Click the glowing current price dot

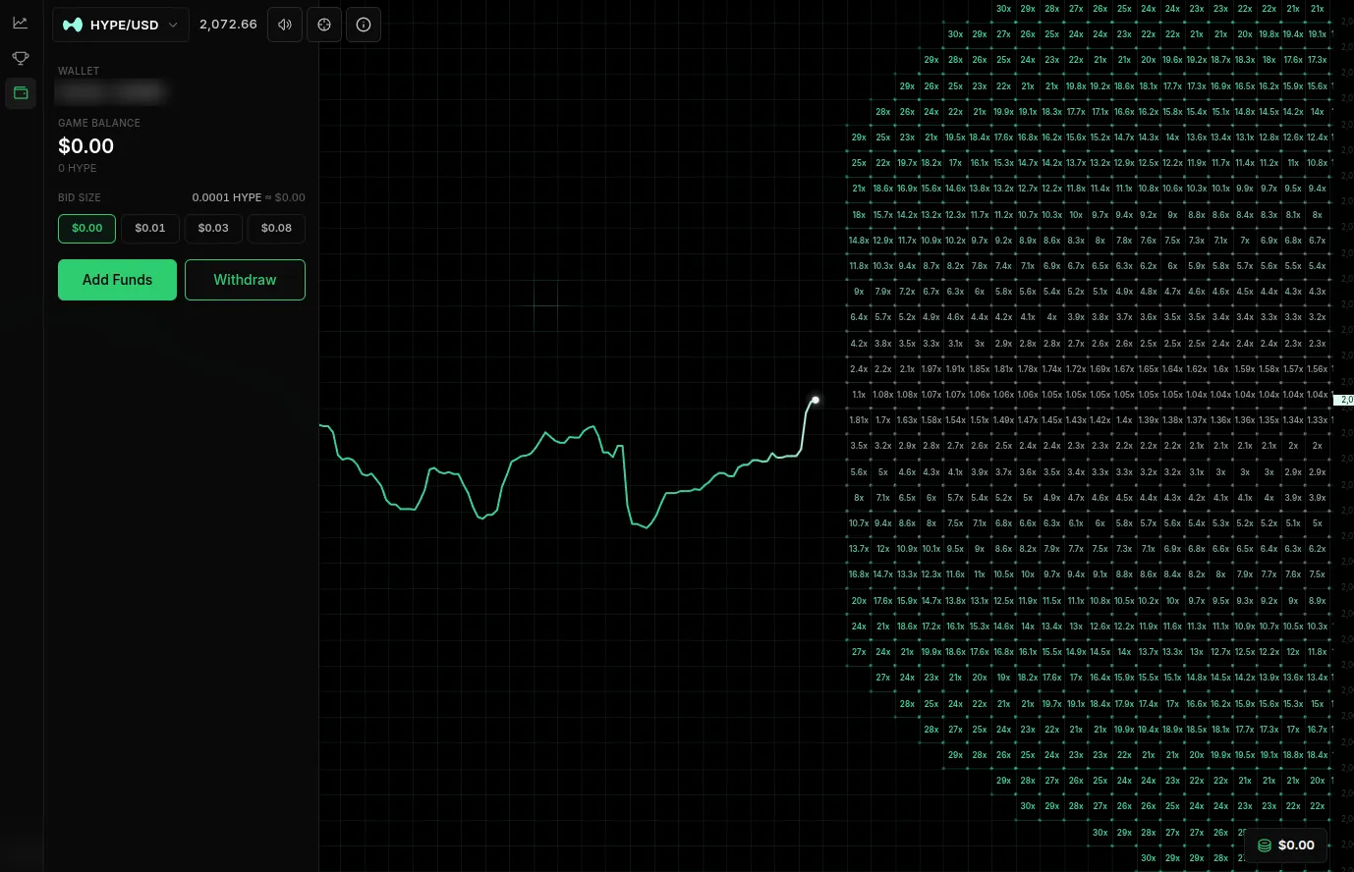816,400
